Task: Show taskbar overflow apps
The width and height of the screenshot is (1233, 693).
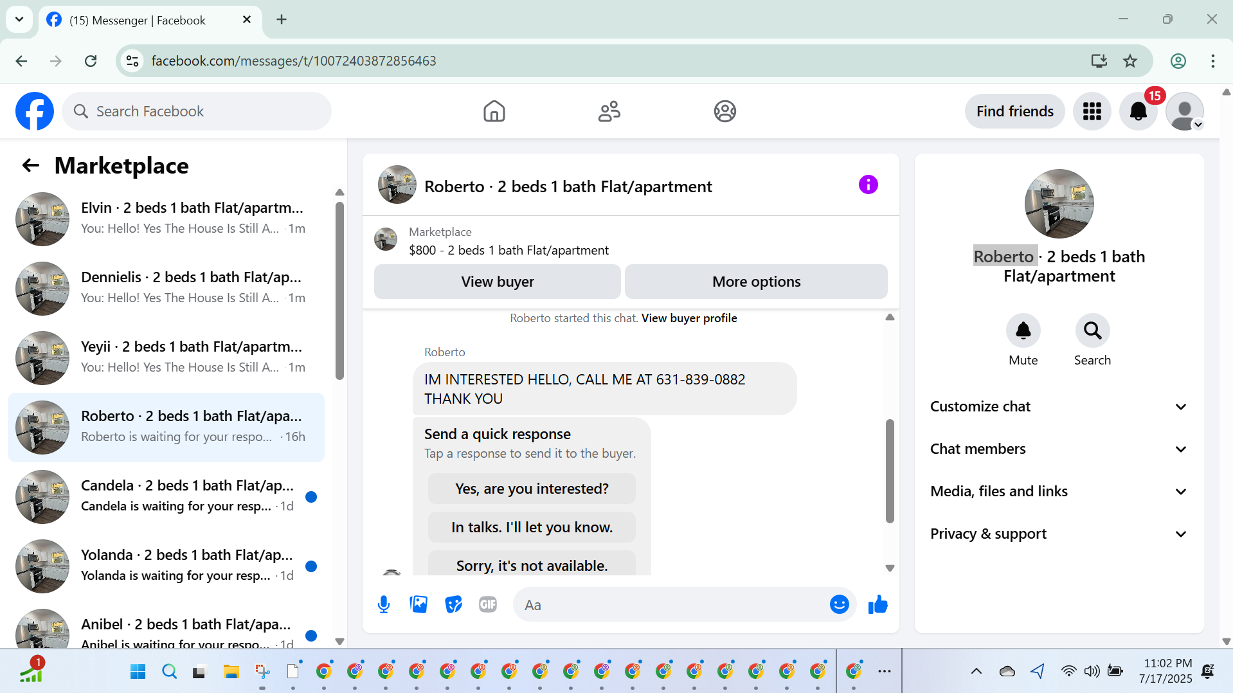Action: click(885, 671)
